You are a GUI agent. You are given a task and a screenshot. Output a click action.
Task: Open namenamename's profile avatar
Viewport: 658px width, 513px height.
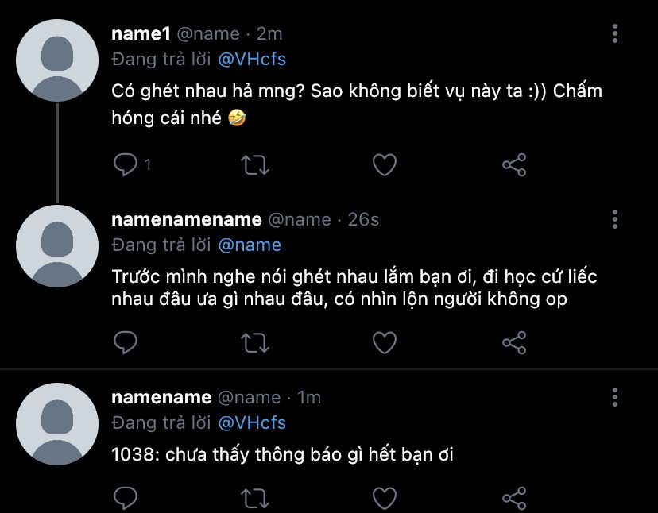pyautogui.click(x=56, y=248)
